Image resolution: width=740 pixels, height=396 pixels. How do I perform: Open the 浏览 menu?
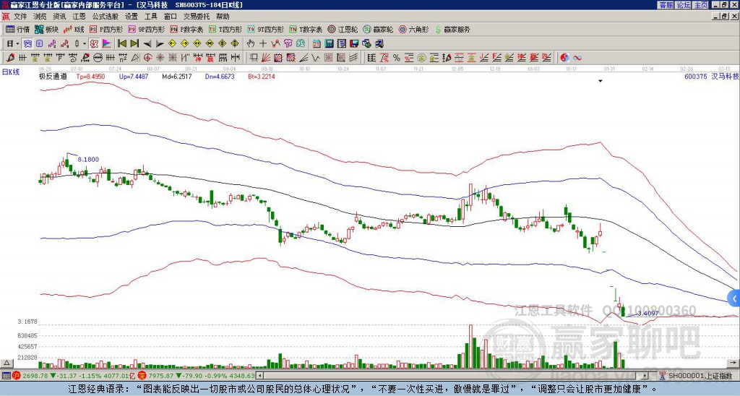click(40, 17)
